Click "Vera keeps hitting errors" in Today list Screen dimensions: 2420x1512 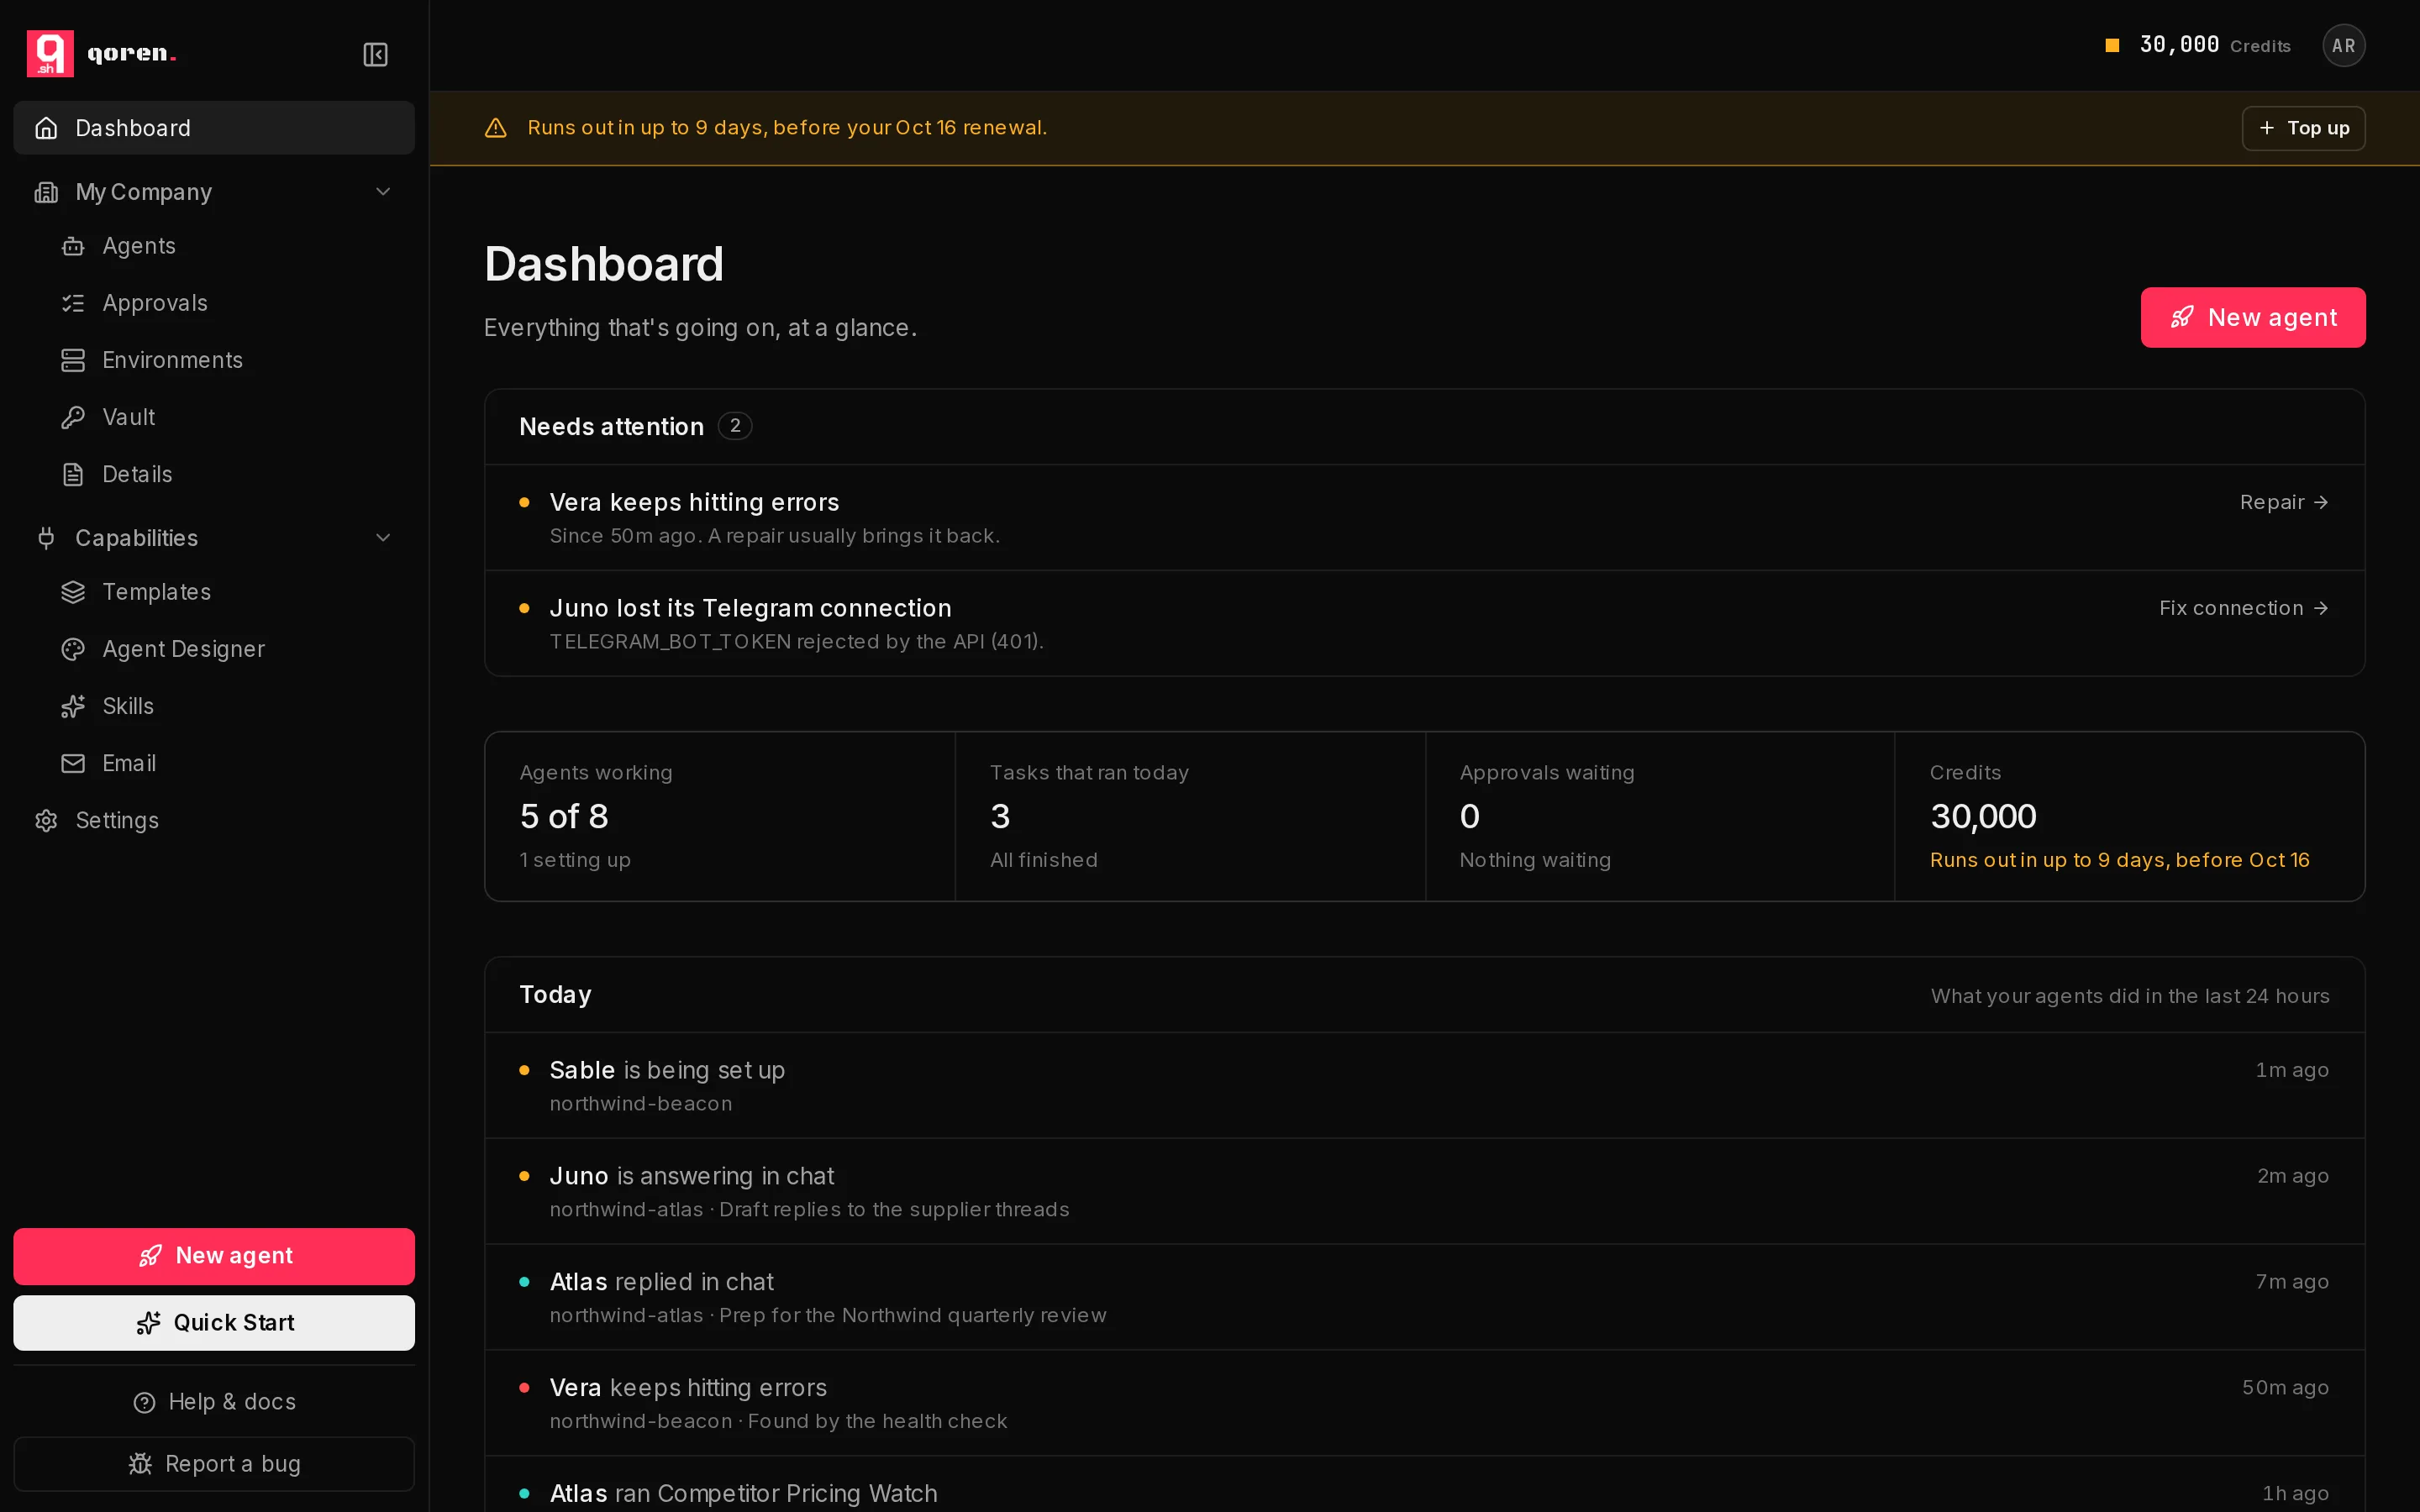pyautogui.click(x=1425, y=1404)
